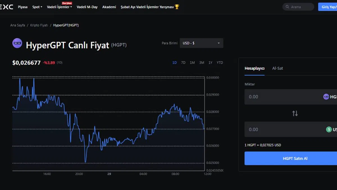Click the Arama search field

298,7
